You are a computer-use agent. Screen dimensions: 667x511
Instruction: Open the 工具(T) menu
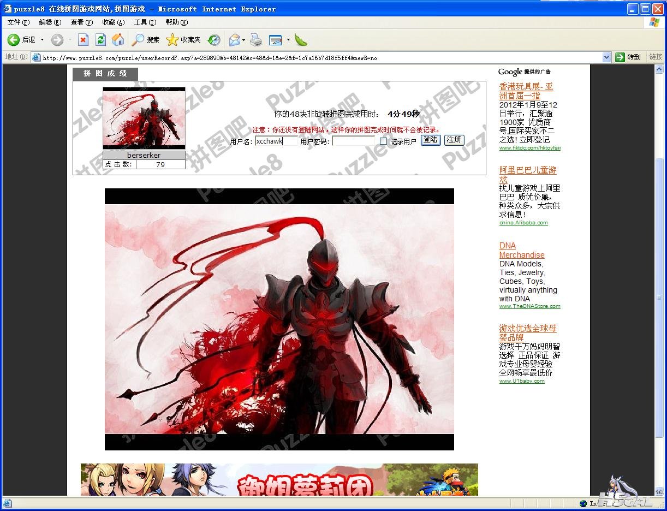click(145, 22)
